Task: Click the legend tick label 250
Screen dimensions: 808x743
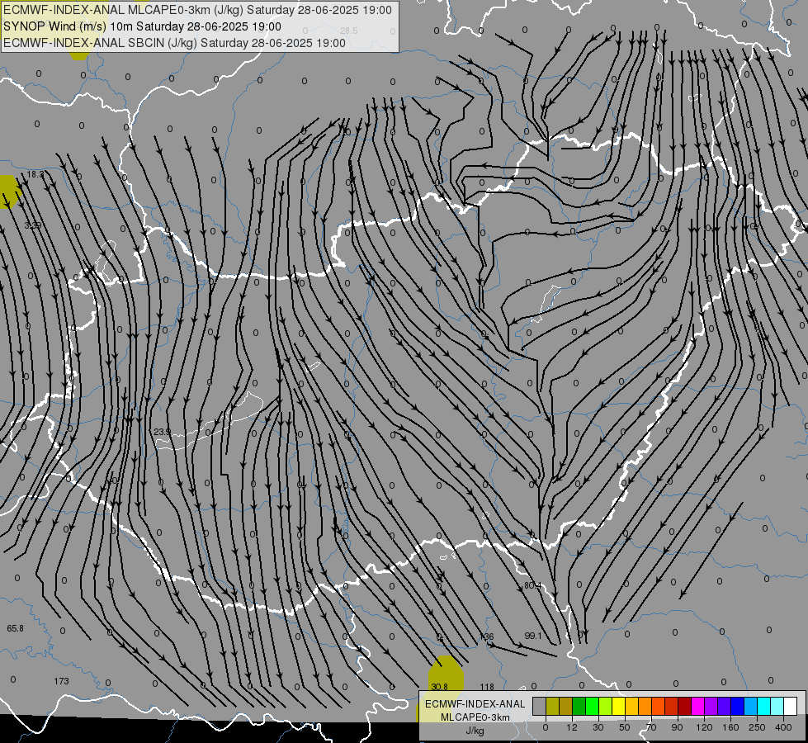Action: tap(757, 727)
